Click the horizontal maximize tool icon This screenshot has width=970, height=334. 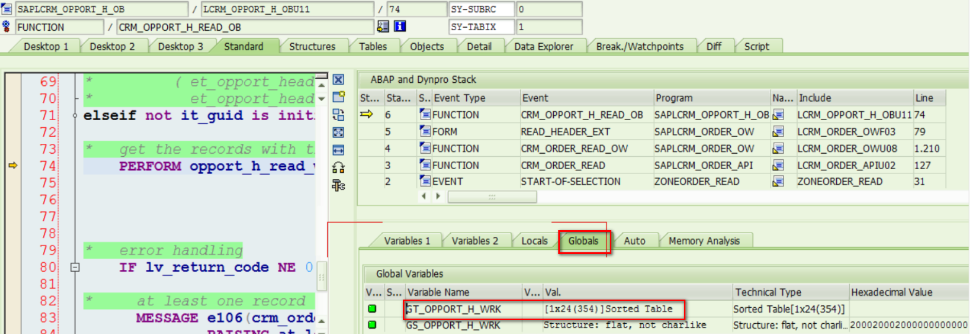[x=338, y=150]
